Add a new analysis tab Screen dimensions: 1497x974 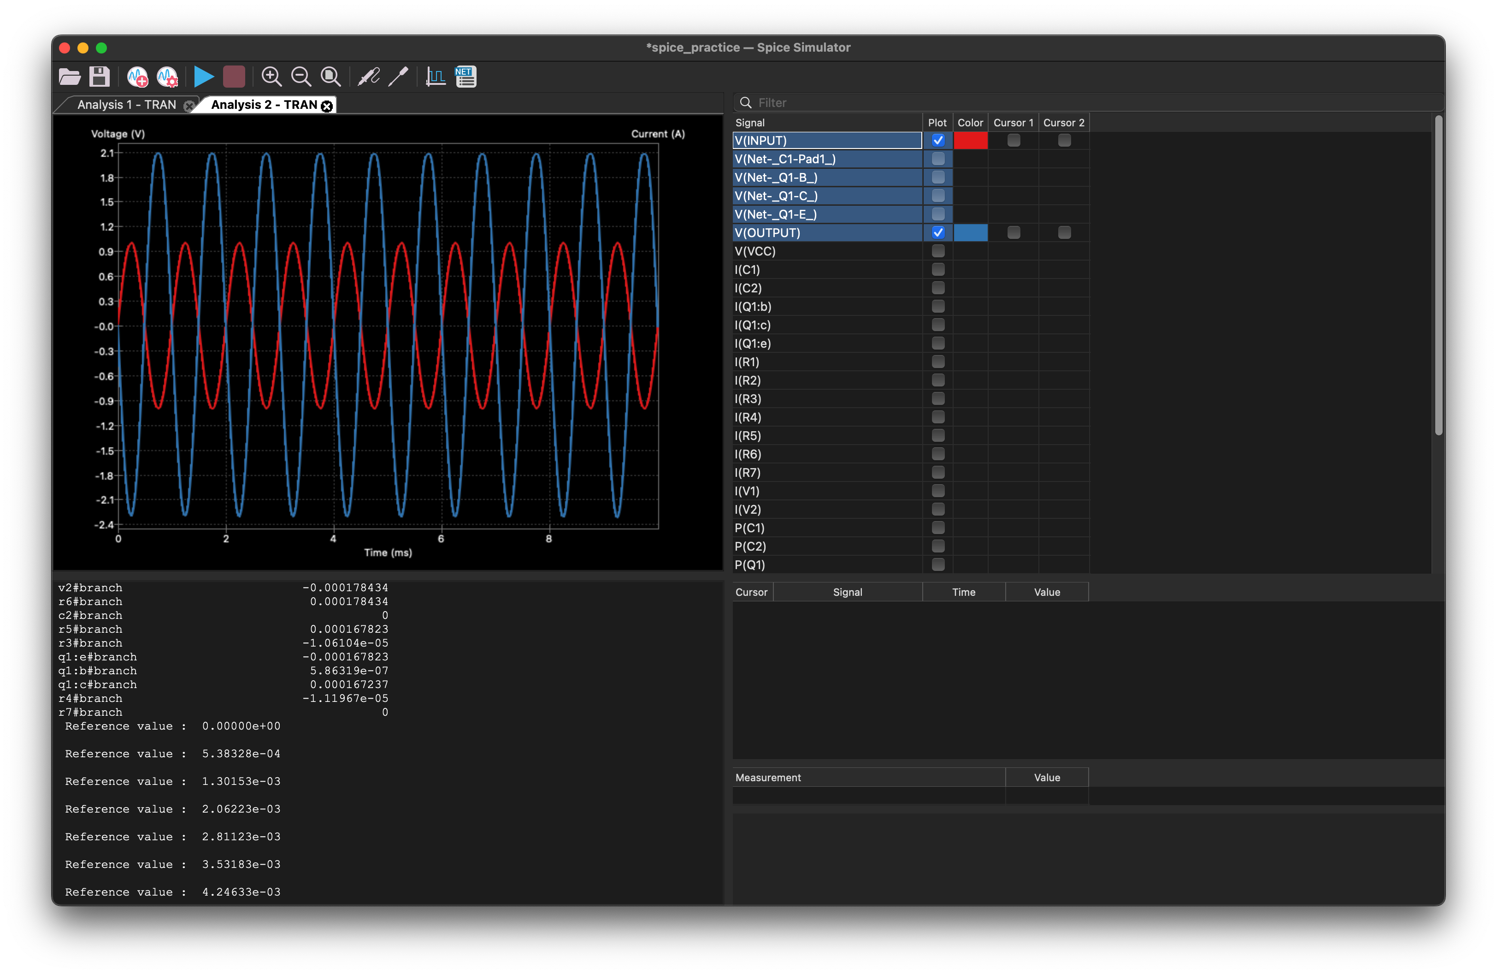pos(137,77)
